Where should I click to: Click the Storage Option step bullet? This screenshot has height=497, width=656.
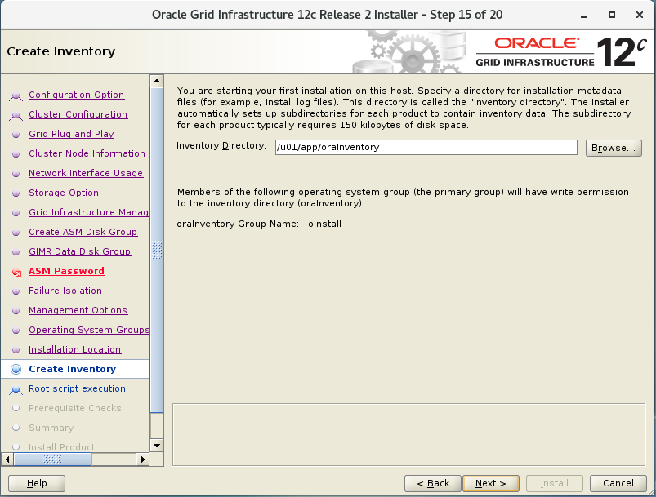tap(16, 193)
